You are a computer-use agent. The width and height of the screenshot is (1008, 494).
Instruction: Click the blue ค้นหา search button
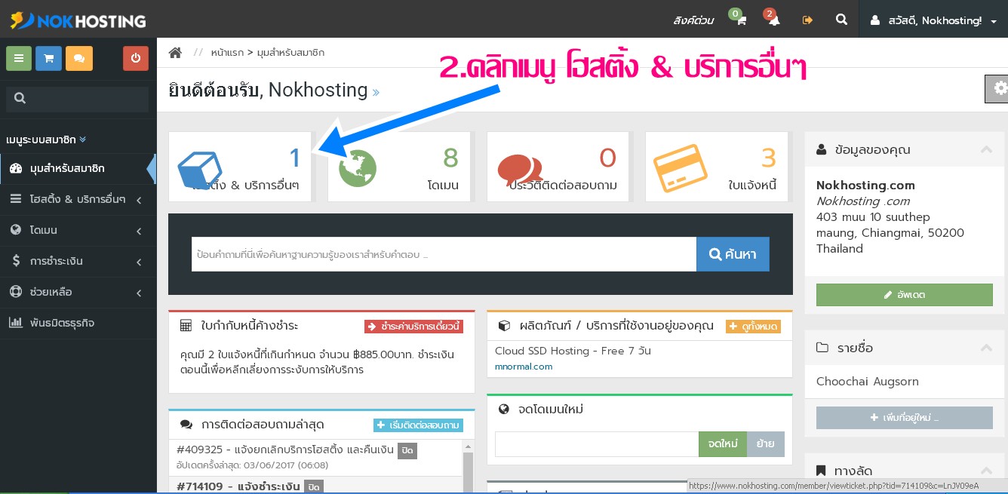tap(733, 254)
